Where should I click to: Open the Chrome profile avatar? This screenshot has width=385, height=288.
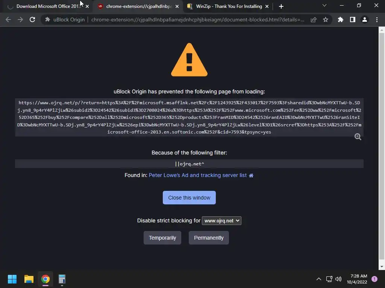coord(365,19)
